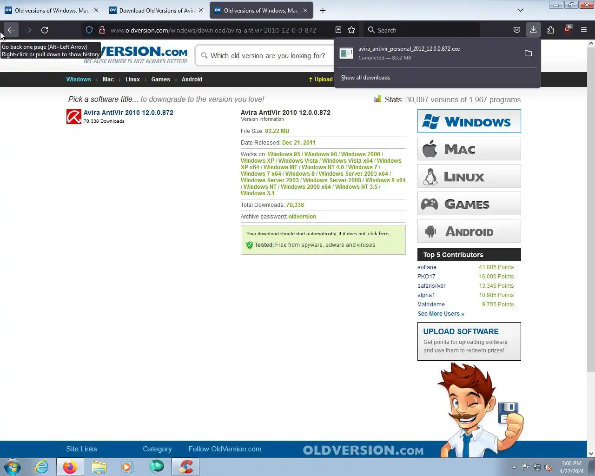Click the large Linux category button
Screen dimensions: 595x476
click(469, 176)
